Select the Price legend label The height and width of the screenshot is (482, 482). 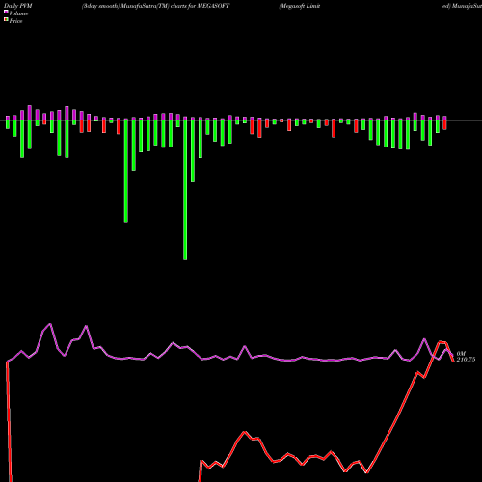(x=15, y=21)
